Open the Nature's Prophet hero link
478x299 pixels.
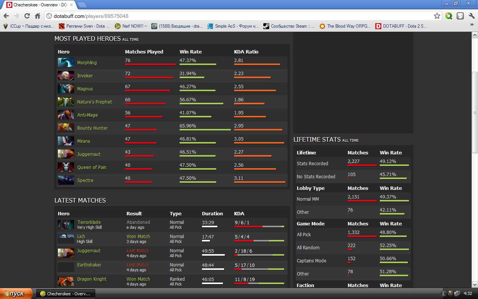[94, 102]
